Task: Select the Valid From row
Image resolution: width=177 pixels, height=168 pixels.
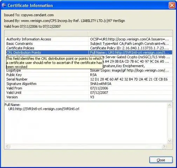Action: coord(89,88)
